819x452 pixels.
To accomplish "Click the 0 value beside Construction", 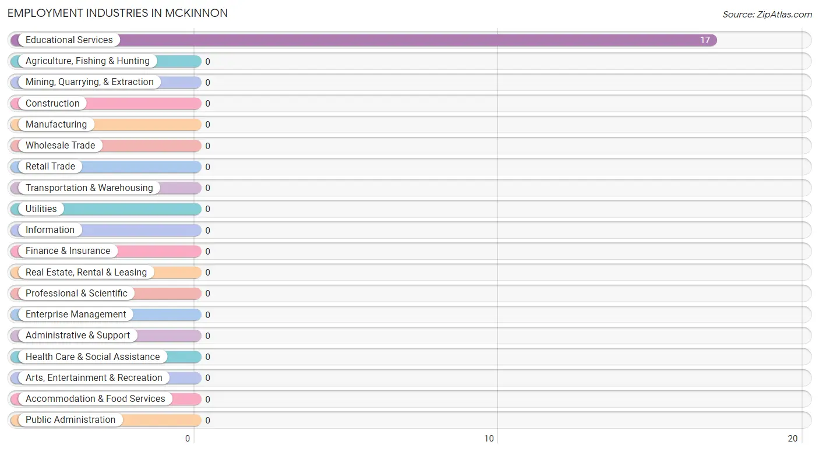I will click(x=207, y=104).
